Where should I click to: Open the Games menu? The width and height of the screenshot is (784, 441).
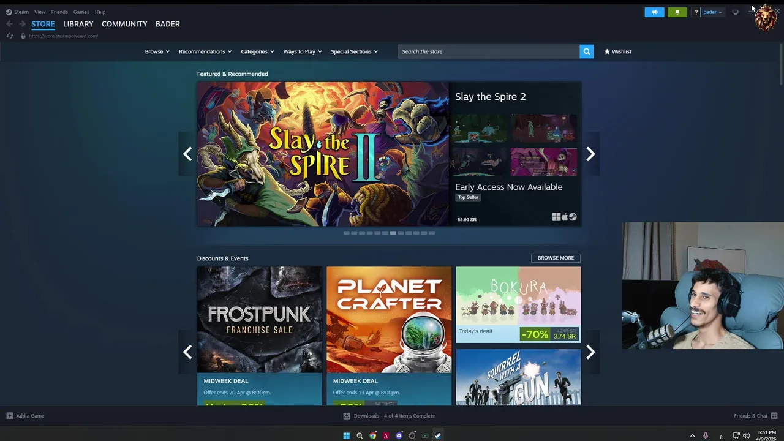81,12
